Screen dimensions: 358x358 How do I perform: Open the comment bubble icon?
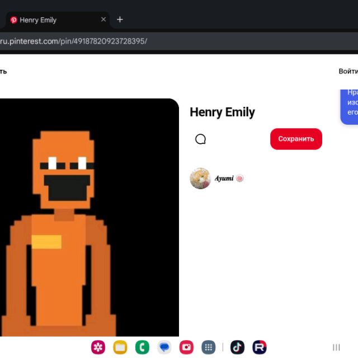[200, 139]
